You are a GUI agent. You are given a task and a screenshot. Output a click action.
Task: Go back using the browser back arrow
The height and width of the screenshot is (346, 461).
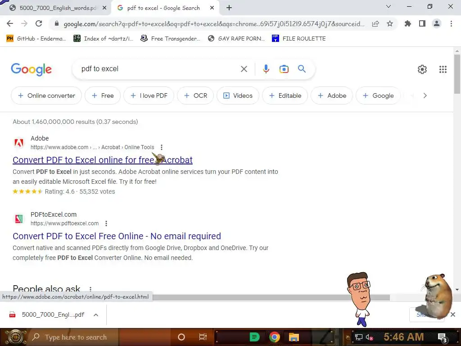pos(10,23)
